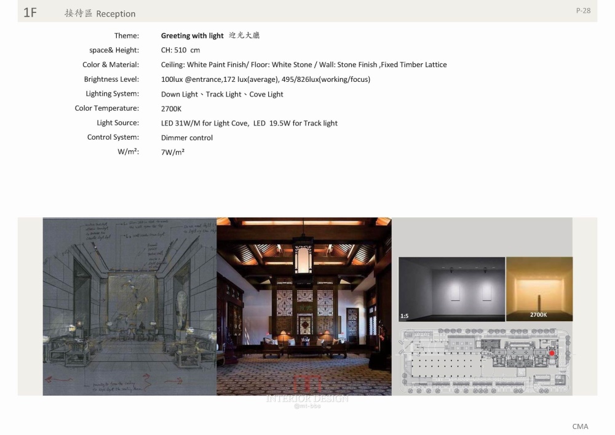The image size is (615, 435).
Task: Click the hanging lantern in the rendering
Action: [x=303, y=257]
